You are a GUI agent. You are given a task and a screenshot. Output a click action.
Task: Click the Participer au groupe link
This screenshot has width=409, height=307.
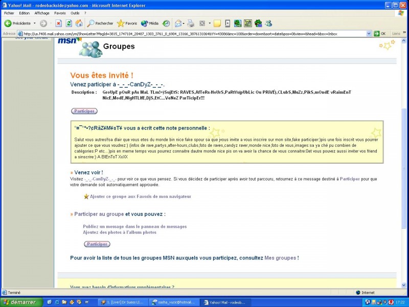point(99,214)
